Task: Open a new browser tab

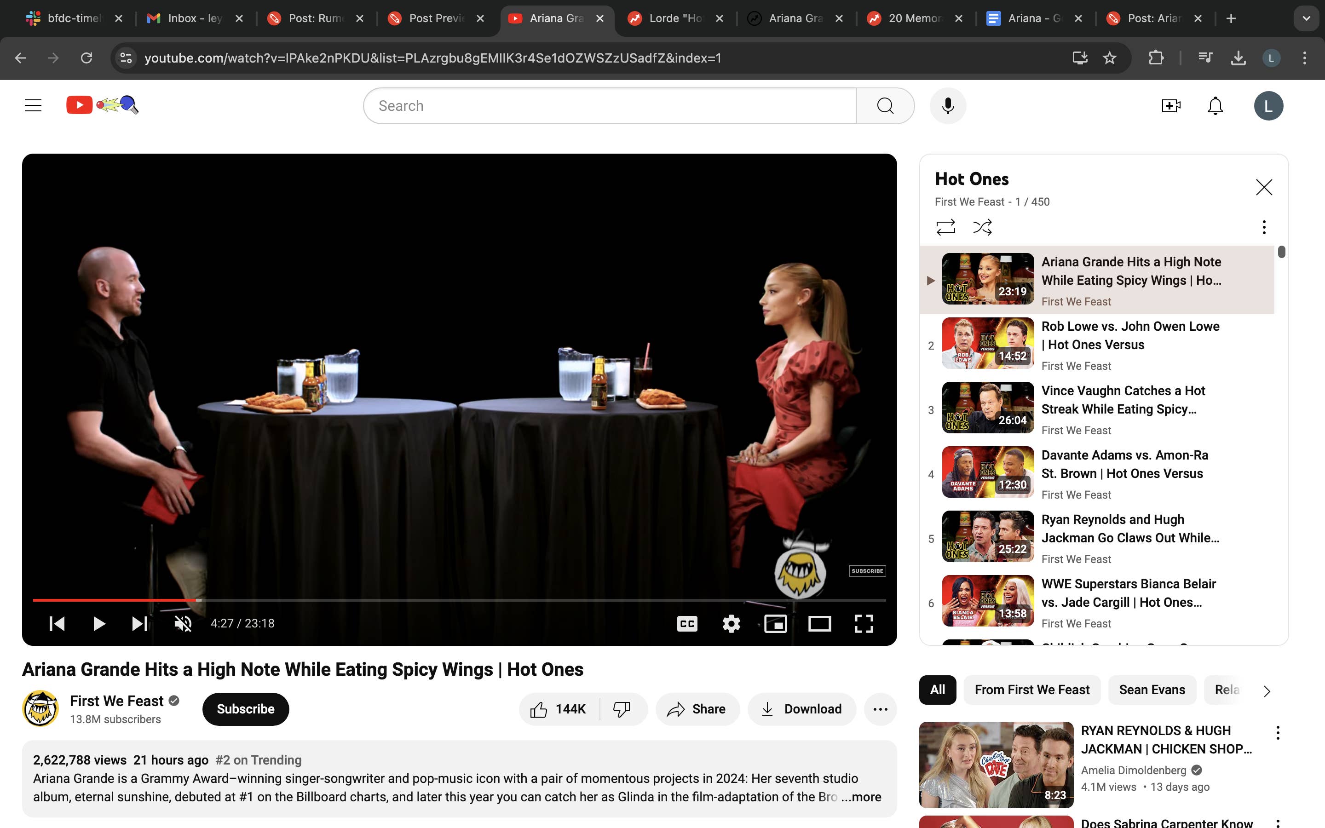Action: point(1231,18)
